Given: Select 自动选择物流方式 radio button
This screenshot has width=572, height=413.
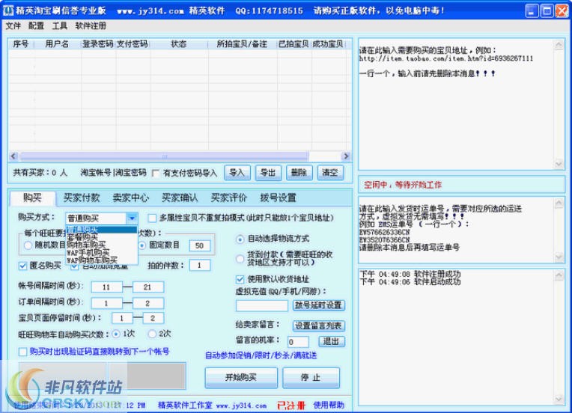Looking at the screenshot, I should (x=240, y=239).
